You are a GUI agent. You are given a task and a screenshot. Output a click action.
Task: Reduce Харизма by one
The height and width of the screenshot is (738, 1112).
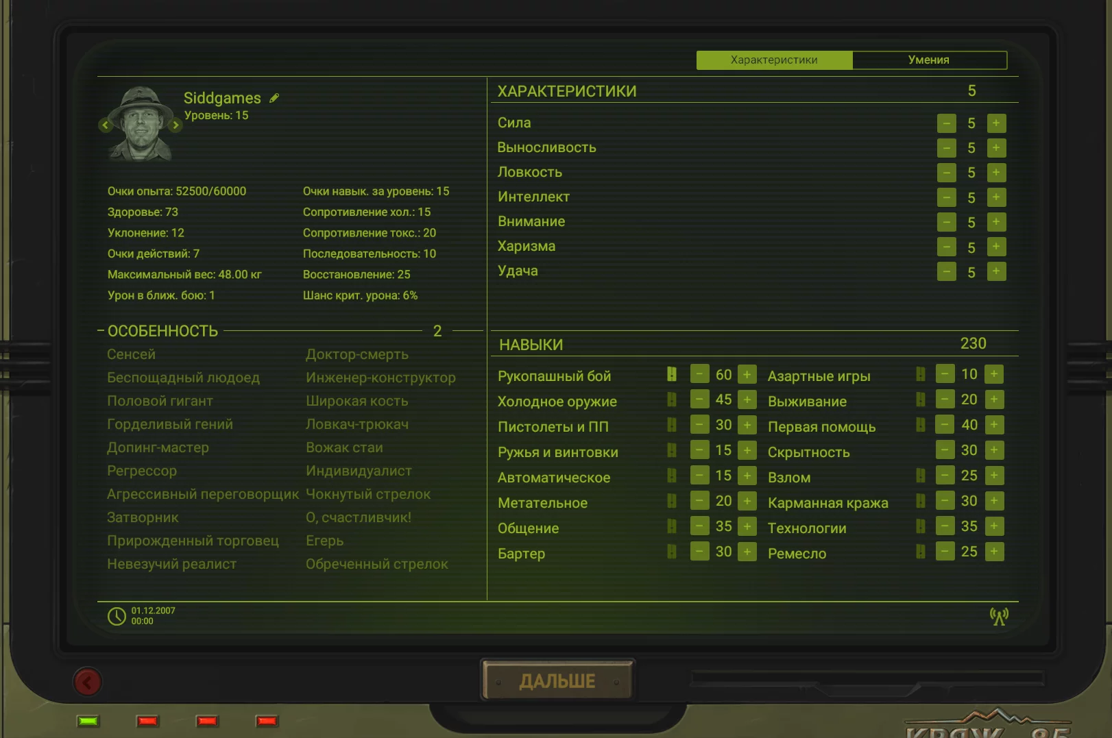pyautogui.click(x=947, y=247)
